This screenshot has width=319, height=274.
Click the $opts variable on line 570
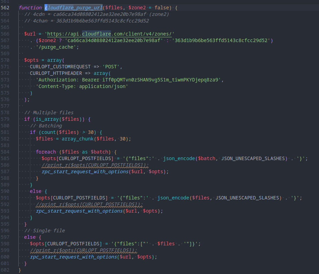(31, 60)
